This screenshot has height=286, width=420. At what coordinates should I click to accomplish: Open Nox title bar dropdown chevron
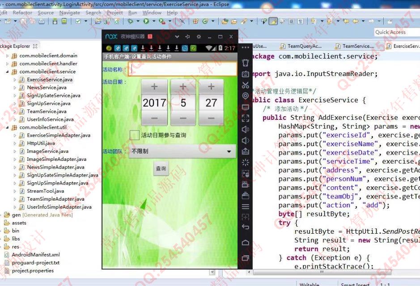(177, 37)
